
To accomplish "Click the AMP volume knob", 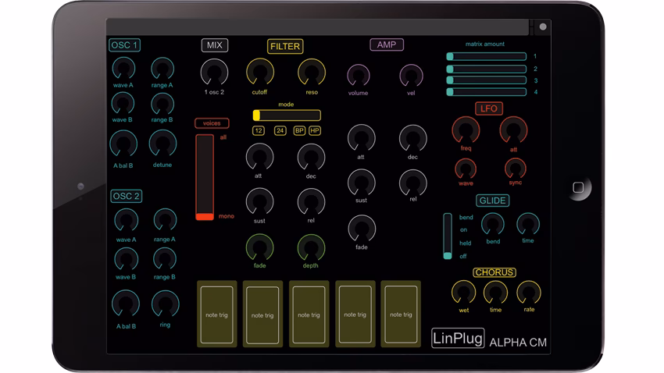I will [358, 76].
